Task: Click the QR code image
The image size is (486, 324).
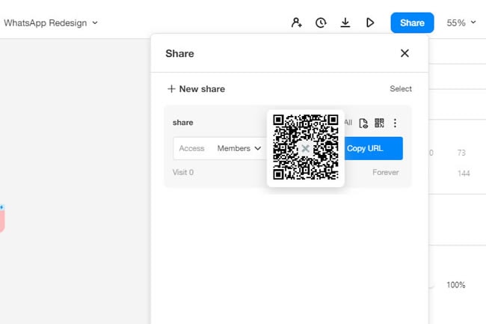Action: point(306,147)
